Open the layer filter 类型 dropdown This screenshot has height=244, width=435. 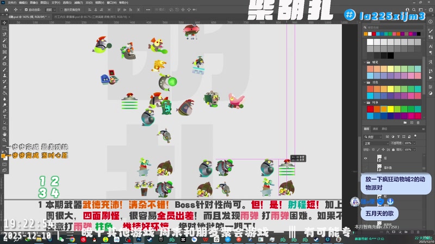(373, 137)
